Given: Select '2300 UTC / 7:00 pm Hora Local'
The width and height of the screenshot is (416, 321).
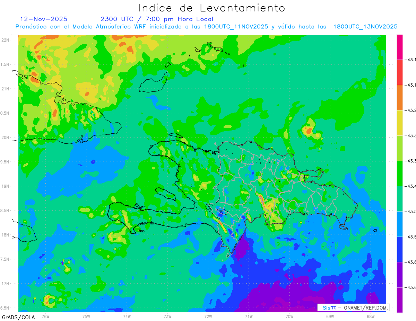Looking at the screenshot, I should tap(157, 19).
